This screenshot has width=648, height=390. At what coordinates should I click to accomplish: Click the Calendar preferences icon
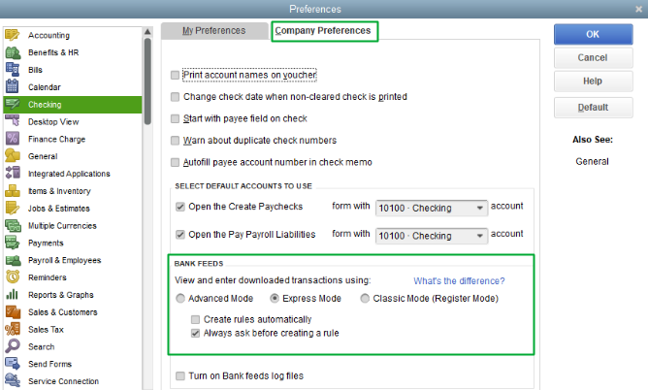coord(13,87)
